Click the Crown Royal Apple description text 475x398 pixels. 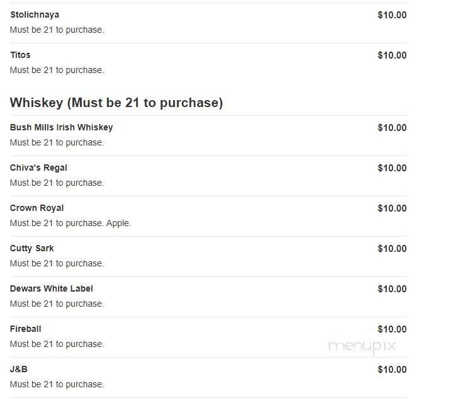click(x=71, y=223)
